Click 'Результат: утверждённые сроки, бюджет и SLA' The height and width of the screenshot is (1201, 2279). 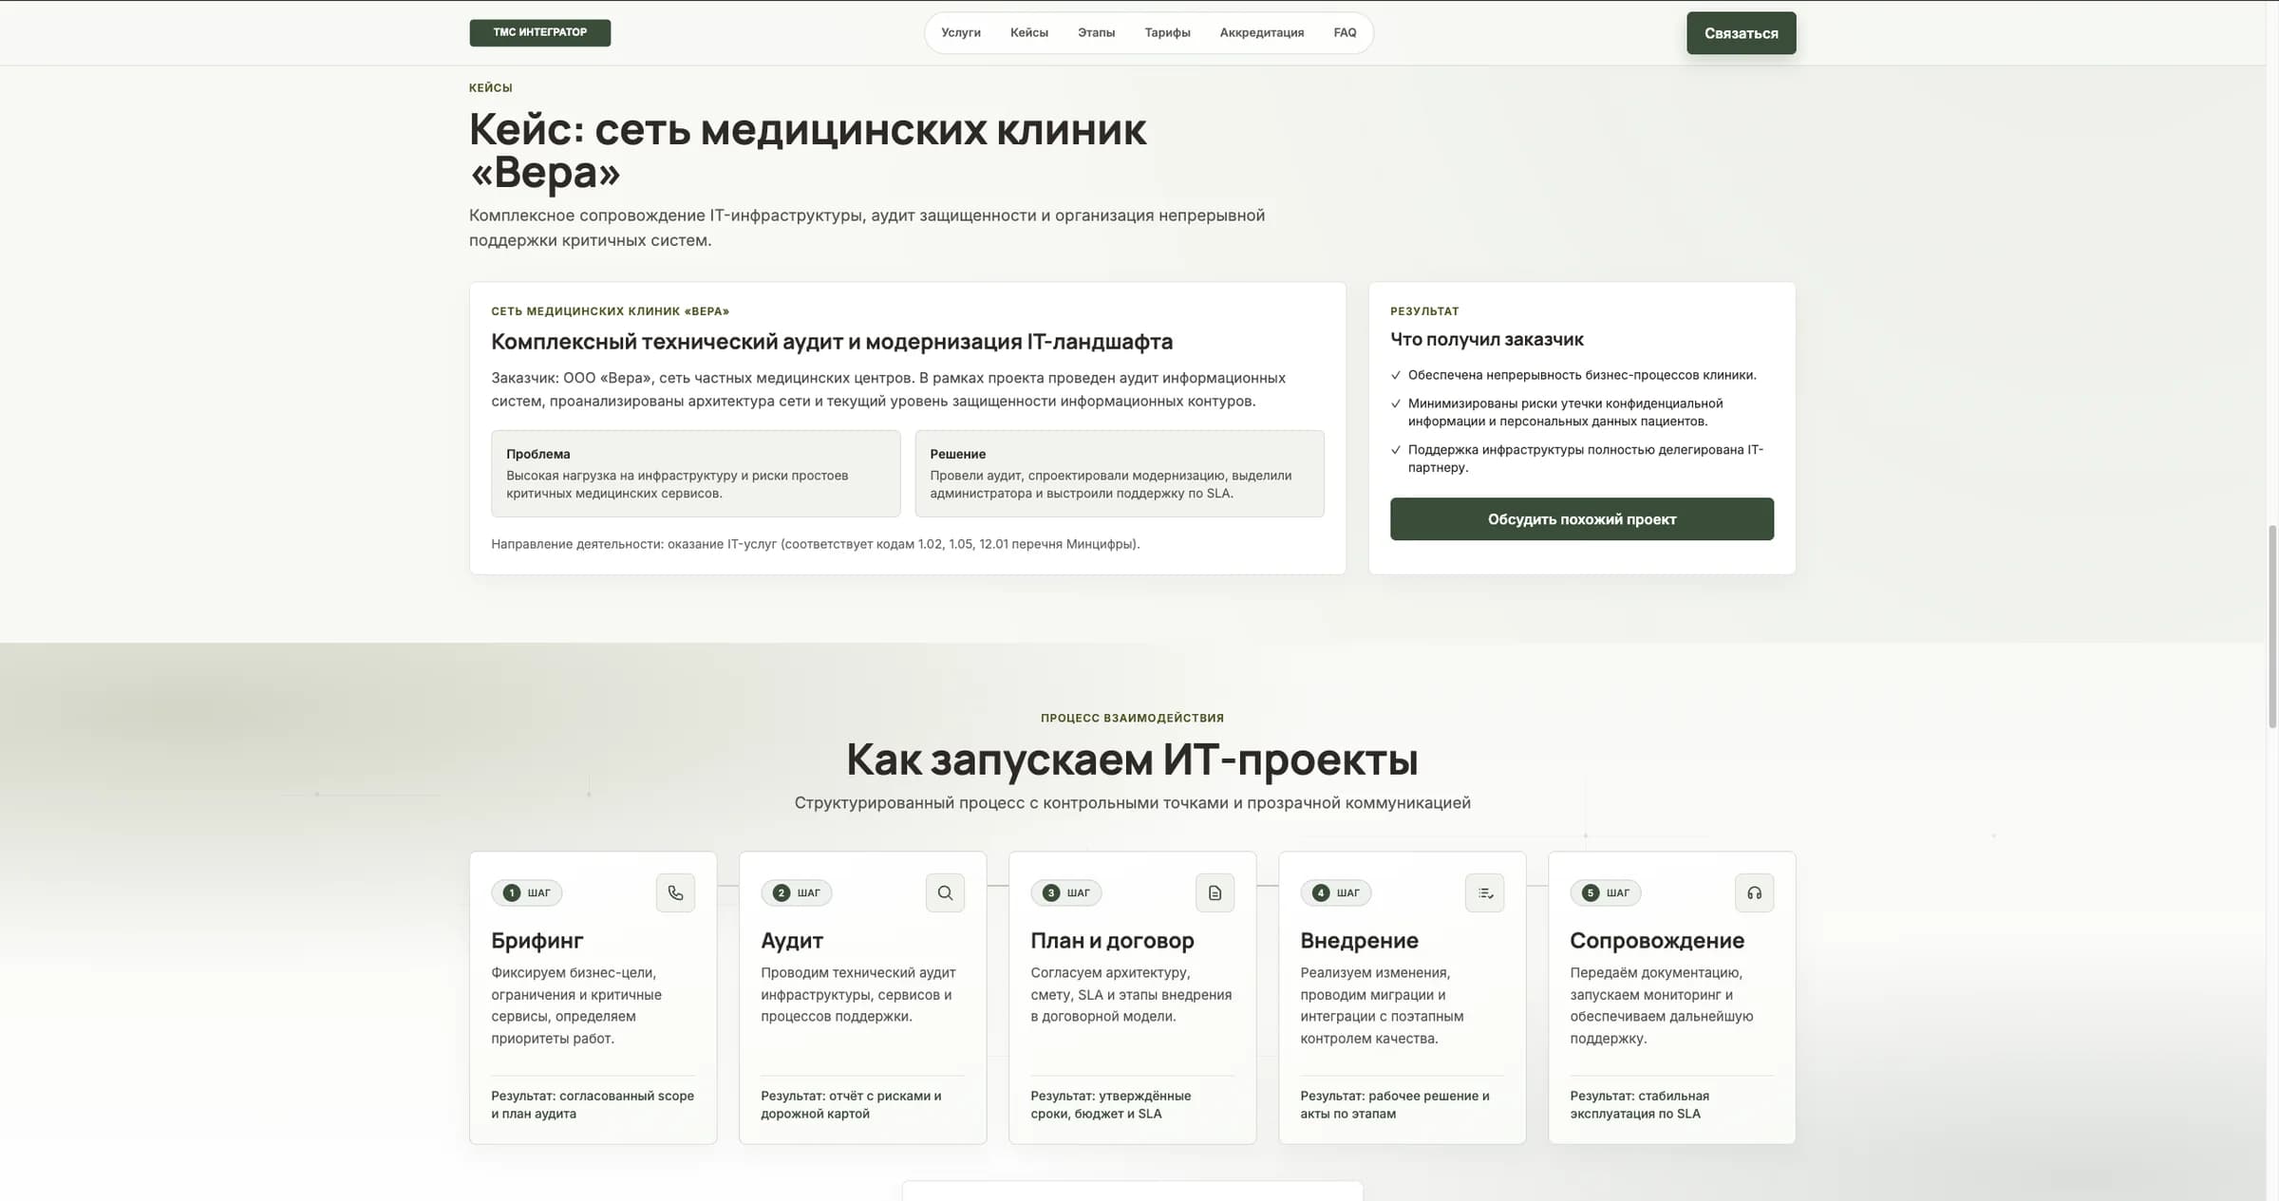(1110, 1104)
